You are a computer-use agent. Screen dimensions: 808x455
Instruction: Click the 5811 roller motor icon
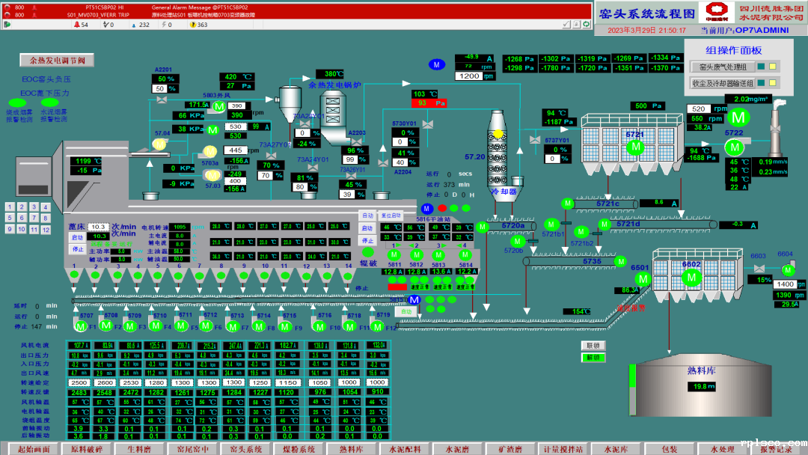point(395,255)
